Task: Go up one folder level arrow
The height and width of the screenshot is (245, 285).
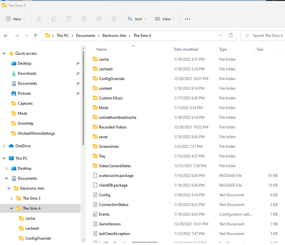Action: (36, 36)
